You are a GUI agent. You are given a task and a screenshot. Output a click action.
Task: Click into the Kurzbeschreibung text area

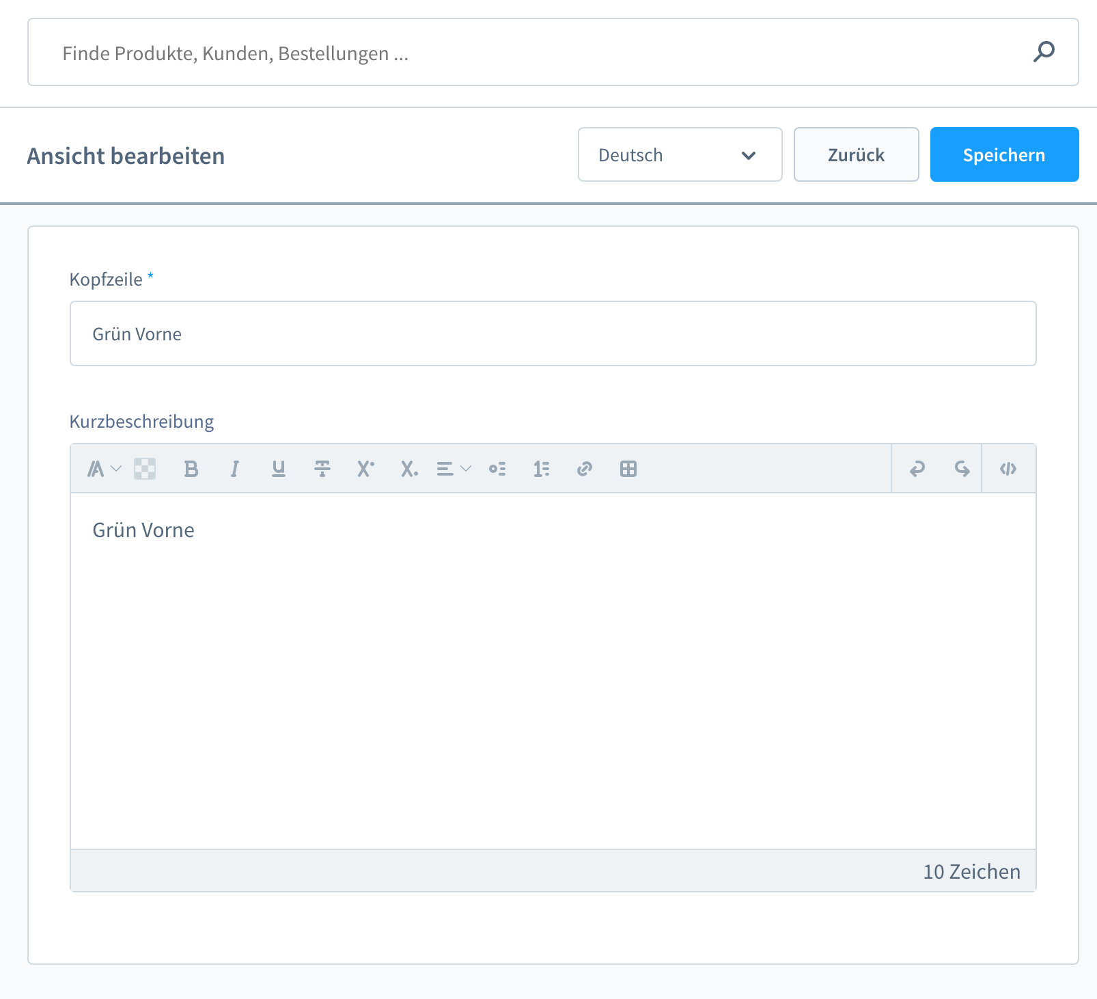click(x=553, y=671)
